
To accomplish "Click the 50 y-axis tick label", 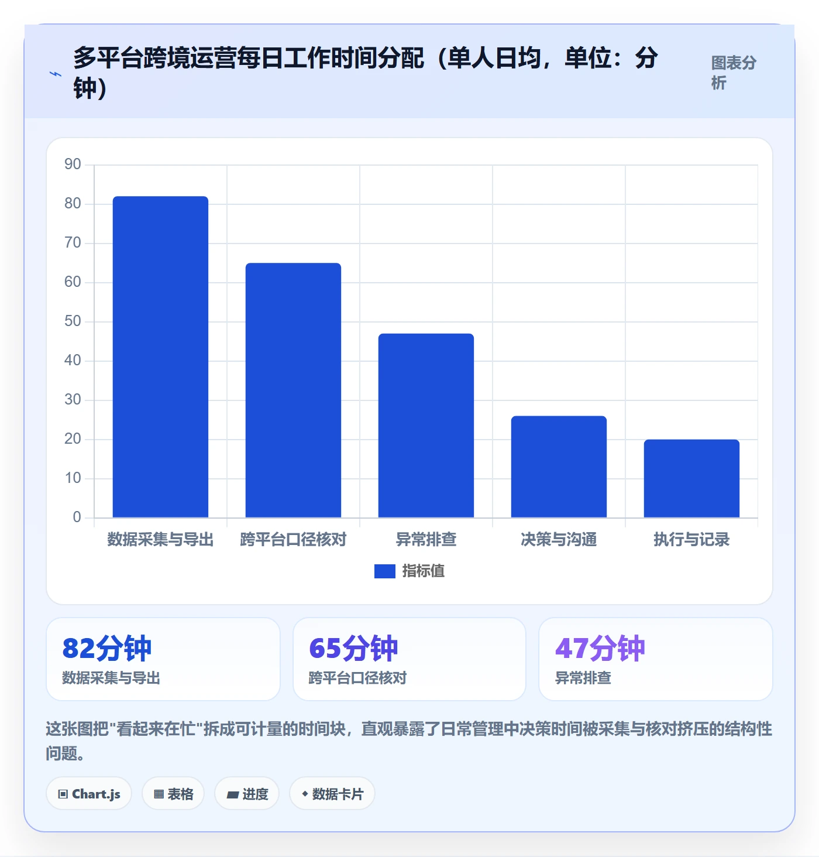I will click(x=73, y=321).
